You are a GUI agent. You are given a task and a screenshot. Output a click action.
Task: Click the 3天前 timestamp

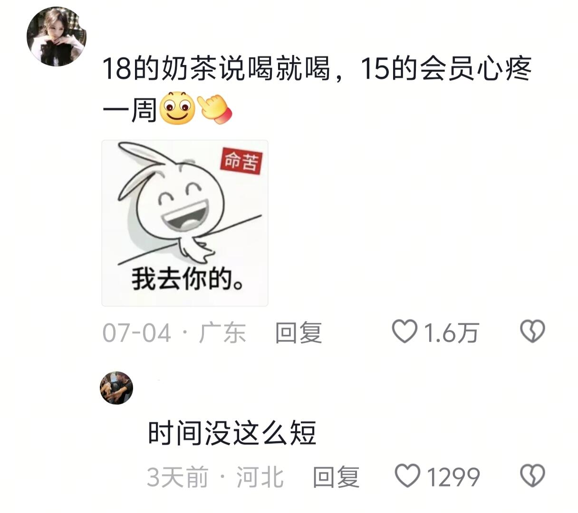[178, 477]
